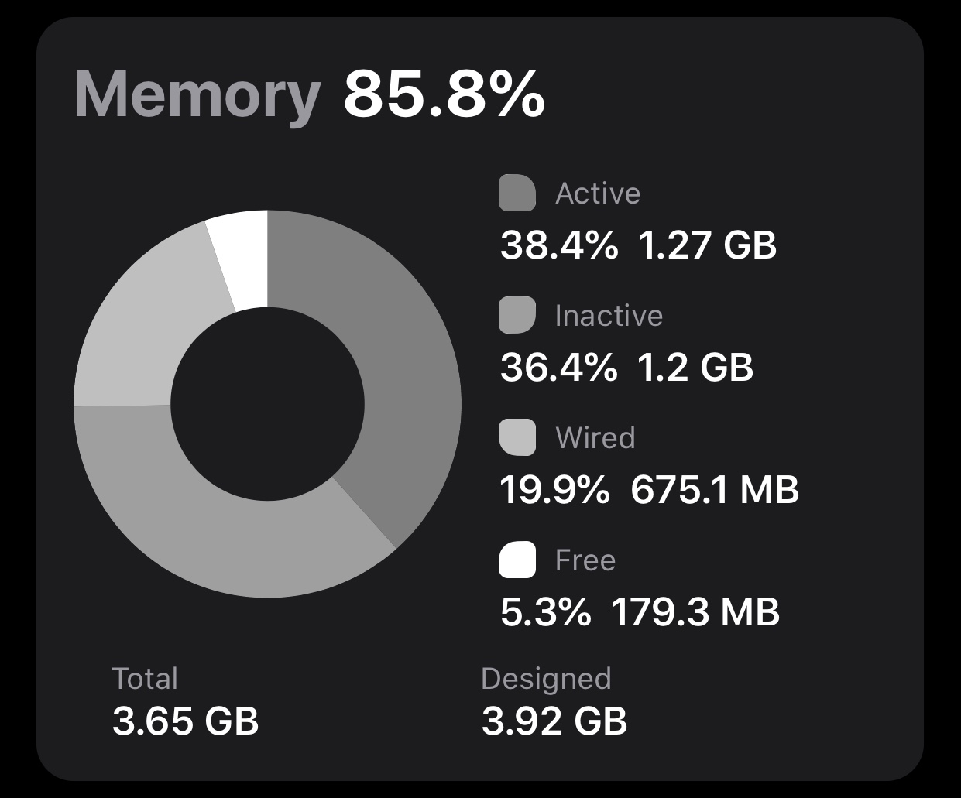The width and height of the screenshot is (961, 798).
Task: Click the Designed 3.92 GB value
Action: point(554,721)
